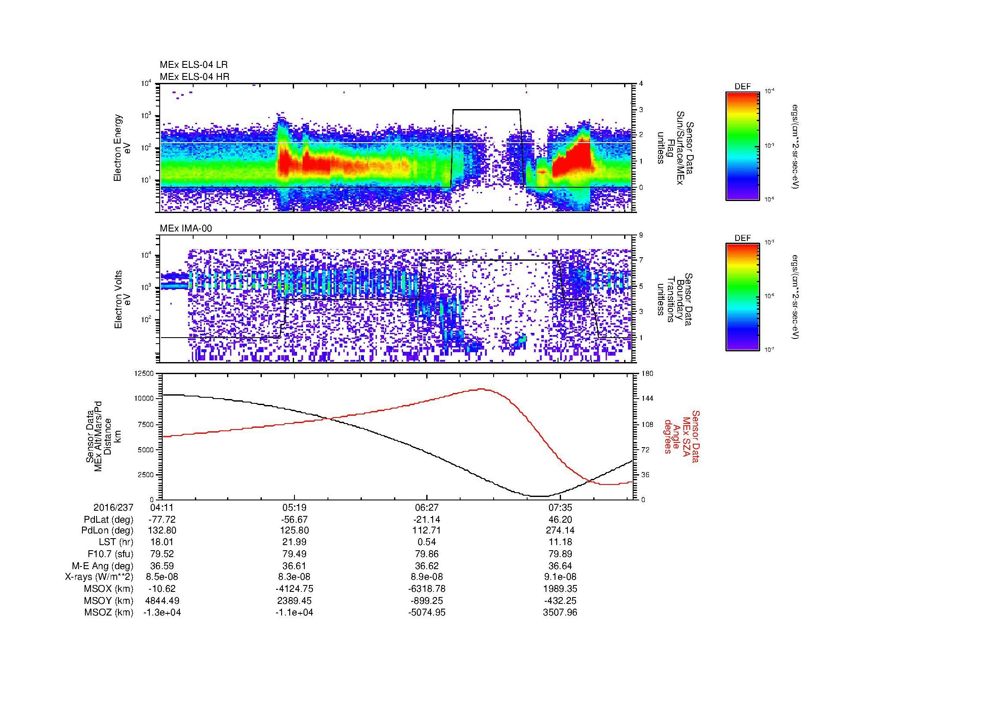Click the LST value '11.18'
The image size is (1004, 710).
(560, 542)
